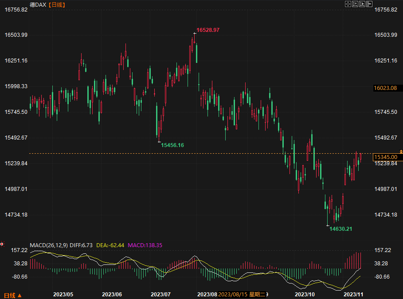Toggle the crosshair cursor icon

pyautogui.click(x=348, y=4)
